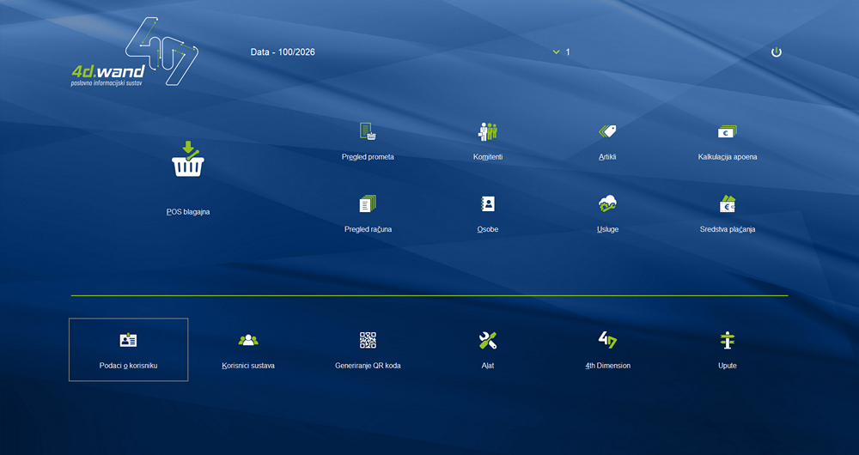Click the Alat label
This screenshot has height=455, width=859.
488,366
